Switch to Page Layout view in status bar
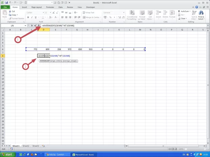 [x=172, y=149]
